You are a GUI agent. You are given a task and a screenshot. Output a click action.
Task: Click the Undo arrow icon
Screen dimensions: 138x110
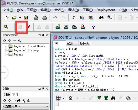pos(55,17)
